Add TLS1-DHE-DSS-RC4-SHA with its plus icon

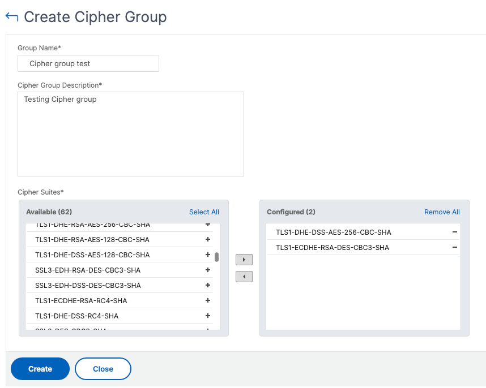pos(208,316)
